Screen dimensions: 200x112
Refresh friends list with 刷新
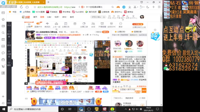(142, 98)
